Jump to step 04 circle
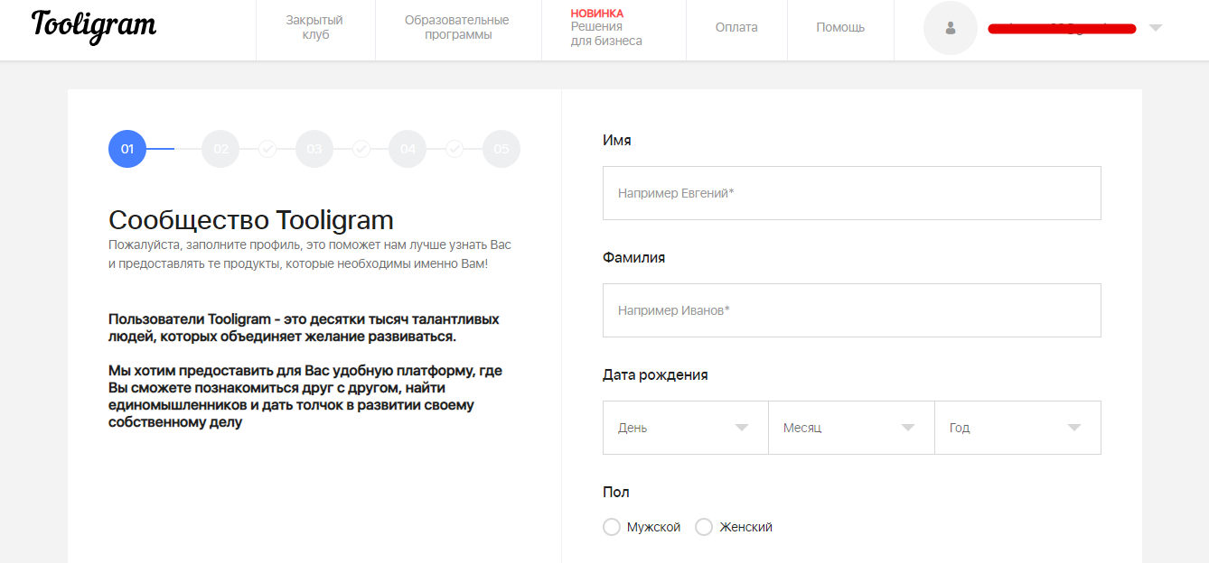Viewport: 1209px width, 563px height. pos(408,149)
